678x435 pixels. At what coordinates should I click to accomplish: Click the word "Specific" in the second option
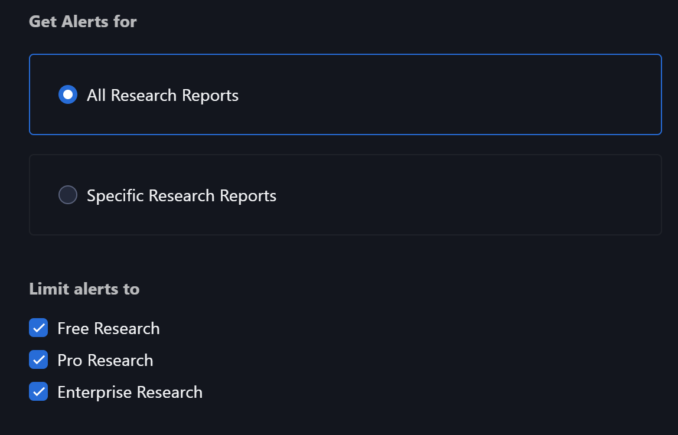115,196
